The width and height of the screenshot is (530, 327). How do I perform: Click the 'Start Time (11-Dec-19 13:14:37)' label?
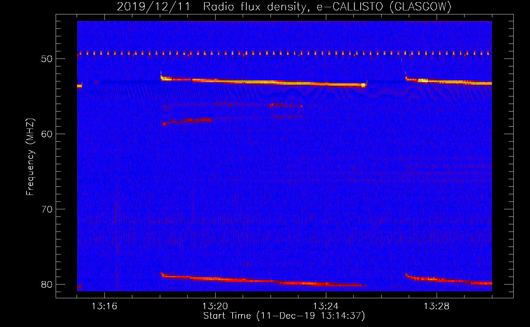tap(284, 316)
